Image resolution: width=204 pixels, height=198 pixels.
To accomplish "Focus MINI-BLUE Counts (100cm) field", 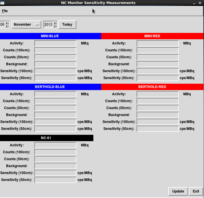I will (x=55, y=50).
